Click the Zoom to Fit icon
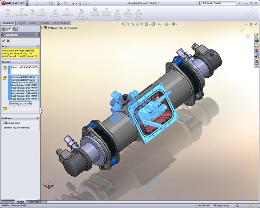This screenshot has width=260, height=208. click(123, 24)
